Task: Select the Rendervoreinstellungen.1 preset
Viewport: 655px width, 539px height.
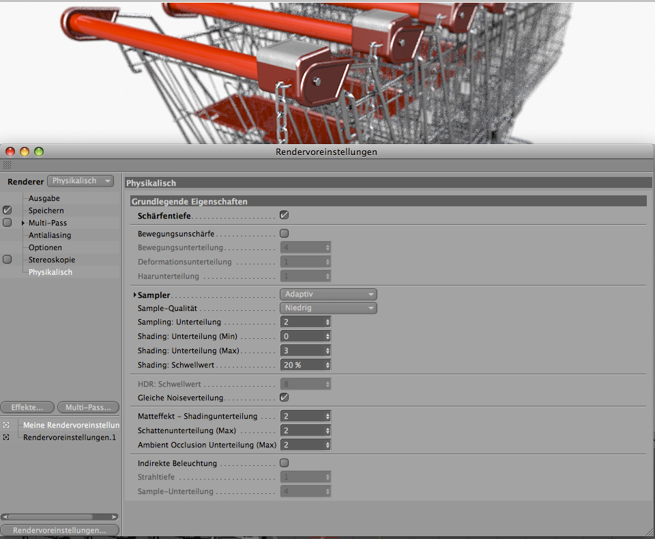Action: point(70,437)
